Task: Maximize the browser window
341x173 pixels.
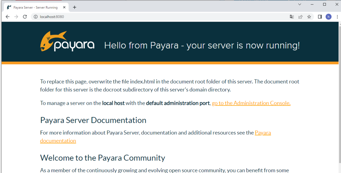Action: tap(325, 4)
